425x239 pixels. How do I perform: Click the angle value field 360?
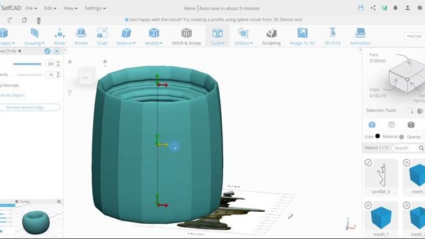(x=50, y=64)
